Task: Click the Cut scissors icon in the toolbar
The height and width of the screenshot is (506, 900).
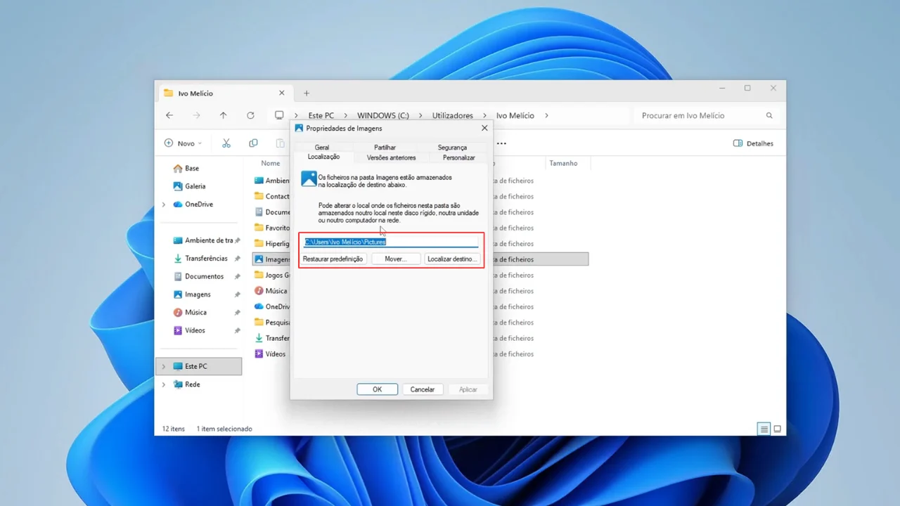Action: pos(226,143)
